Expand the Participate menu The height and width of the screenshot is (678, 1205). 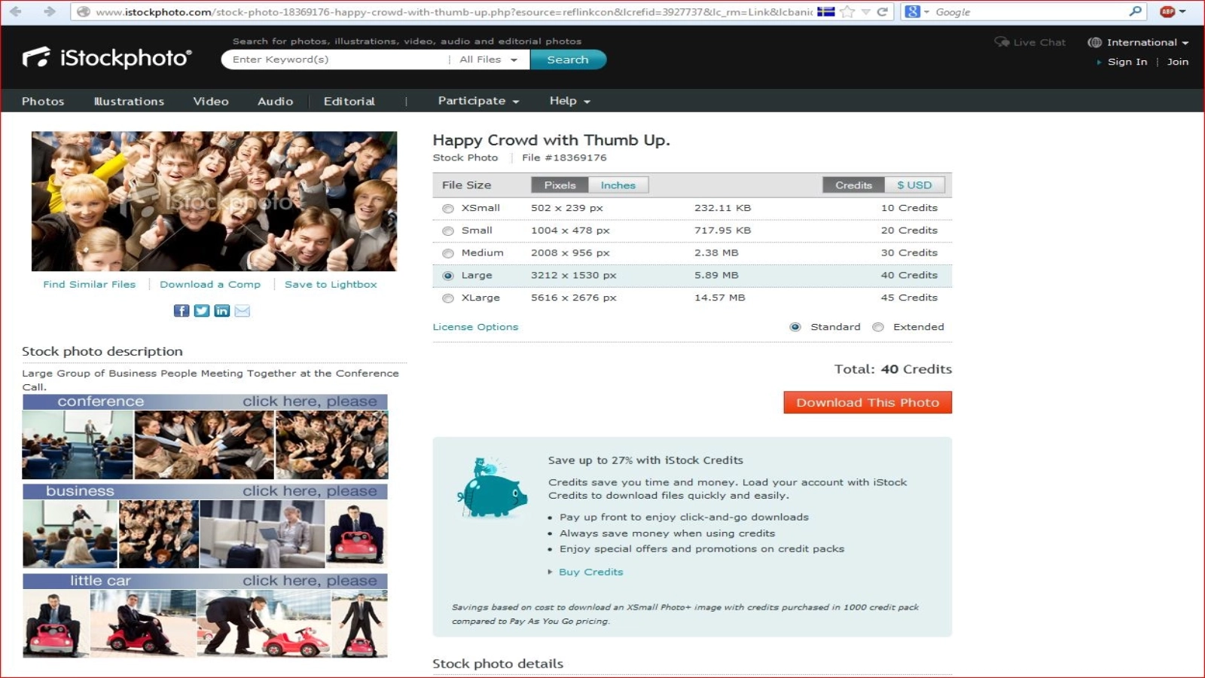(x=478, y=101)
